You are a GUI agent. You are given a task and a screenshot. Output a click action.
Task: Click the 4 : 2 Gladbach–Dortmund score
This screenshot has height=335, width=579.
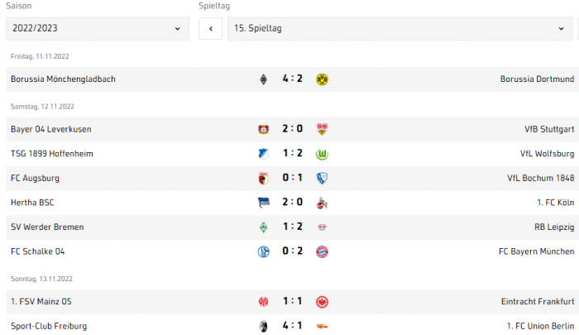point(293,79)
